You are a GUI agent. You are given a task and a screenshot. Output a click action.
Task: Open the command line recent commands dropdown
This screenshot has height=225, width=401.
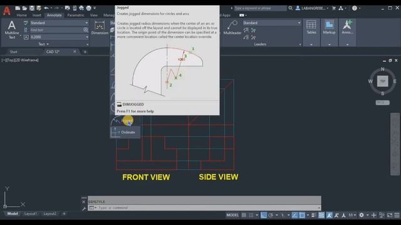92,207
